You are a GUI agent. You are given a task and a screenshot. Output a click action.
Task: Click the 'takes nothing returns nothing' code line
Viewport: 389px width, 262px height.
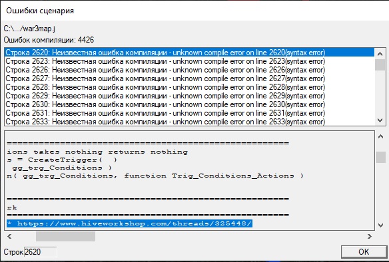97,152
